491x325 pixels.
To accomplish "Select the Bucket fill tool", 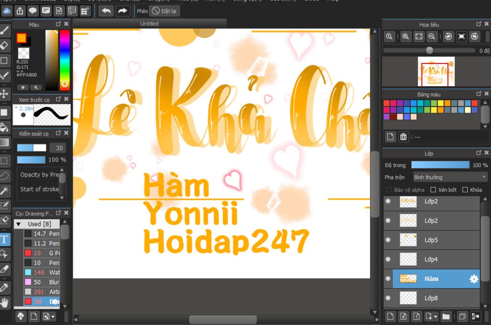I will (4, 127).
